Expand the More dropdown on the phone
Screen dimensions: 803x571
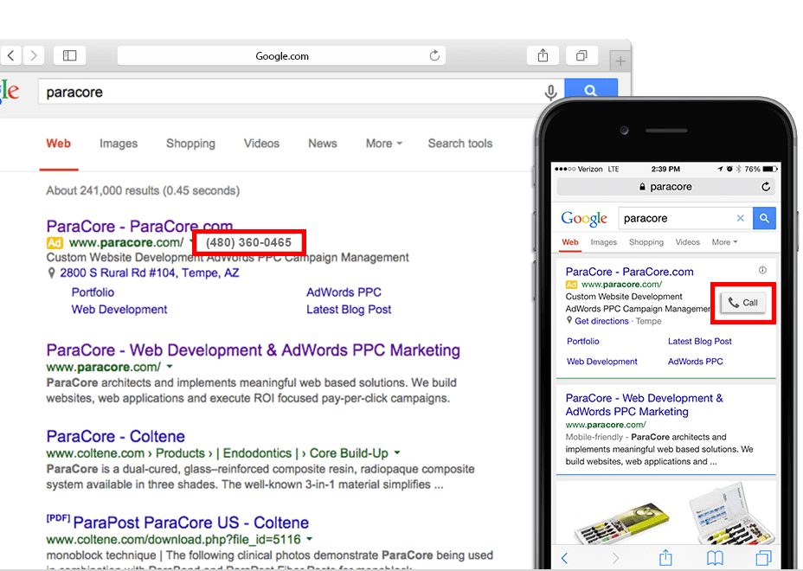pyautogui.click(x=724, y=242)
